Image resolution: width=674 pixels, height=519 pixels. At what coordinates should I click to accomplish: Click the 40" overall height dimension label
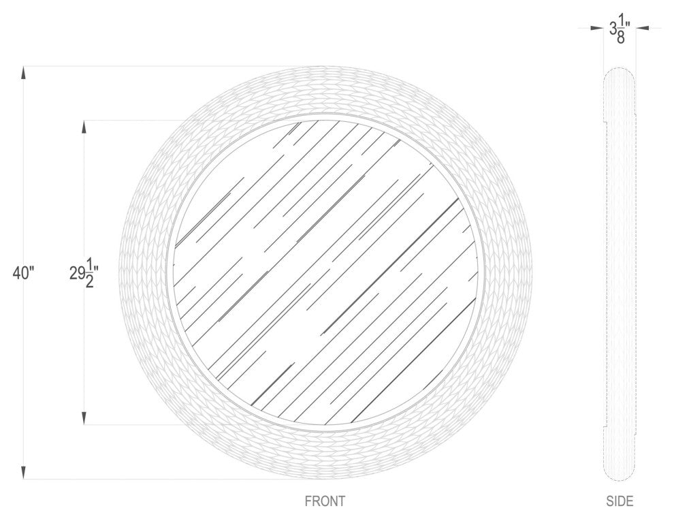[x=23, y=273]
